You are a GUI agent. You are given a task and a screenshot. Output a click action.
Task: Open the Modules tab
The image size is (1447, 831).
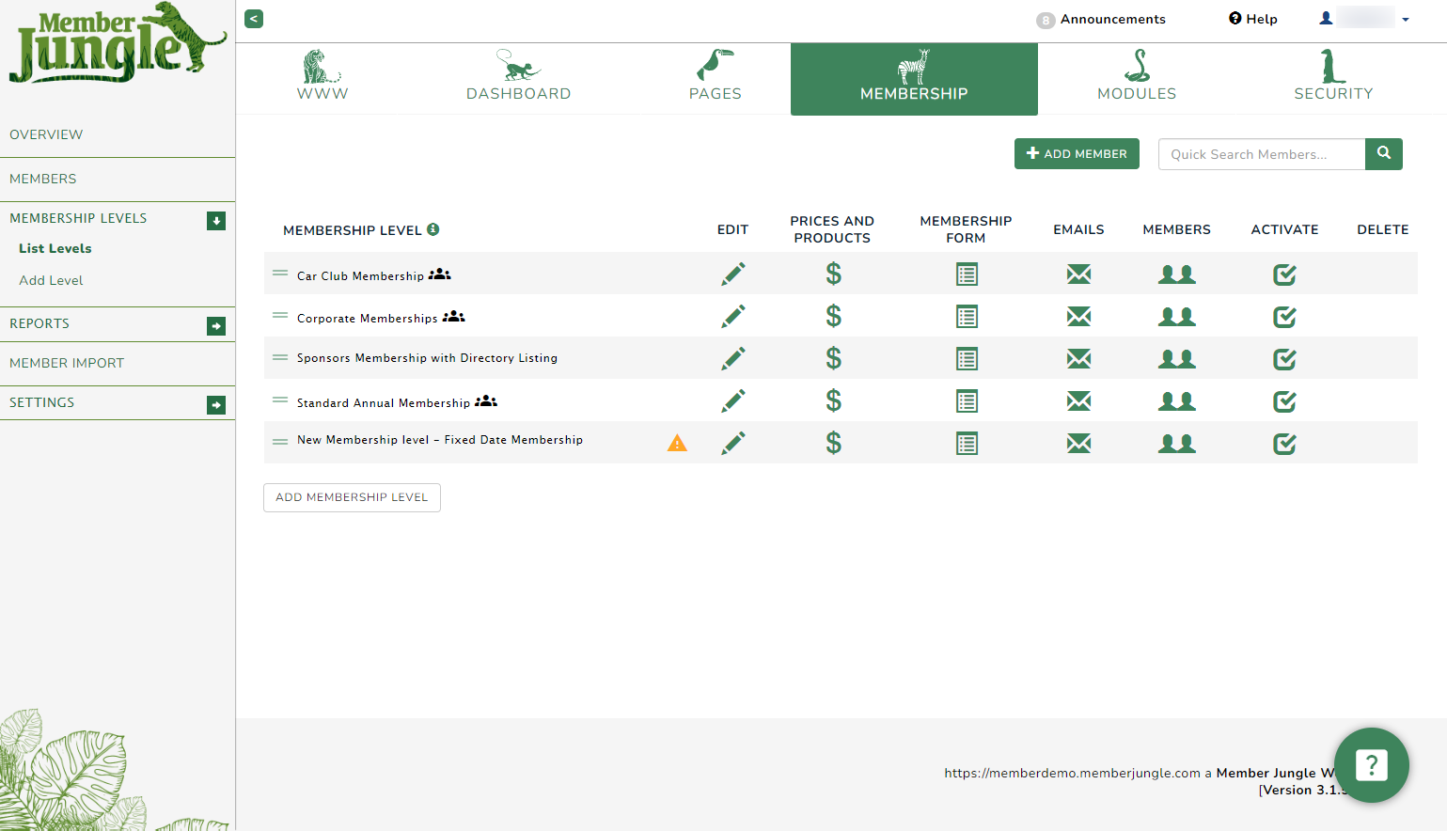coord(1137,77)
